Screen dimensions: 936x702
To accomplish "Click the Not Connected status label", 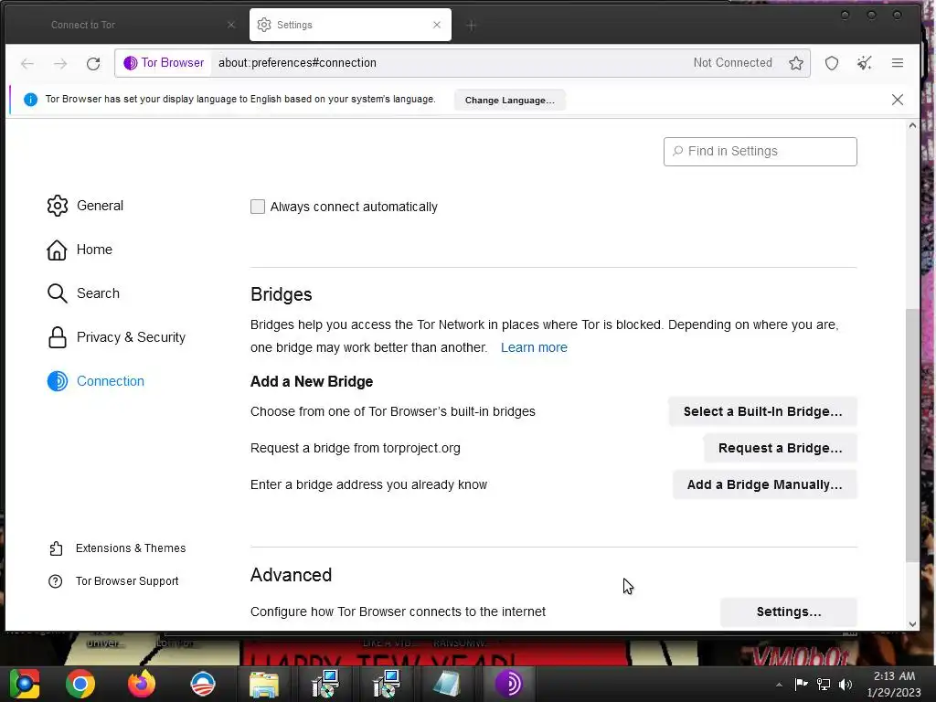I will (x=732, y=63).
